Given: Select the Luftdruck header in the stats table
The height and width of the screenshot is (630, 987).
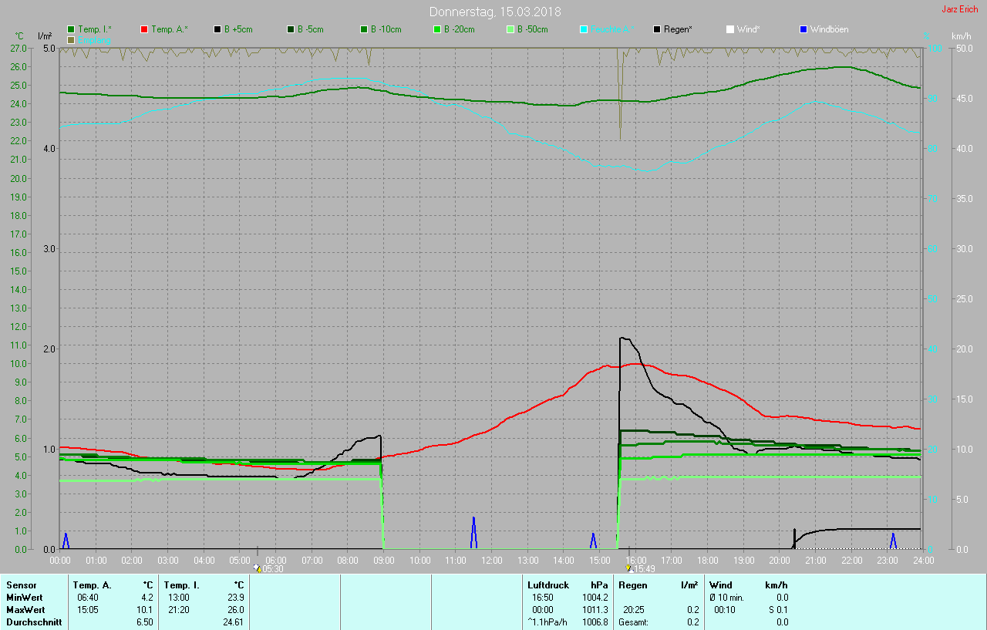Looking at the screenshot, I should pos(547,585).
